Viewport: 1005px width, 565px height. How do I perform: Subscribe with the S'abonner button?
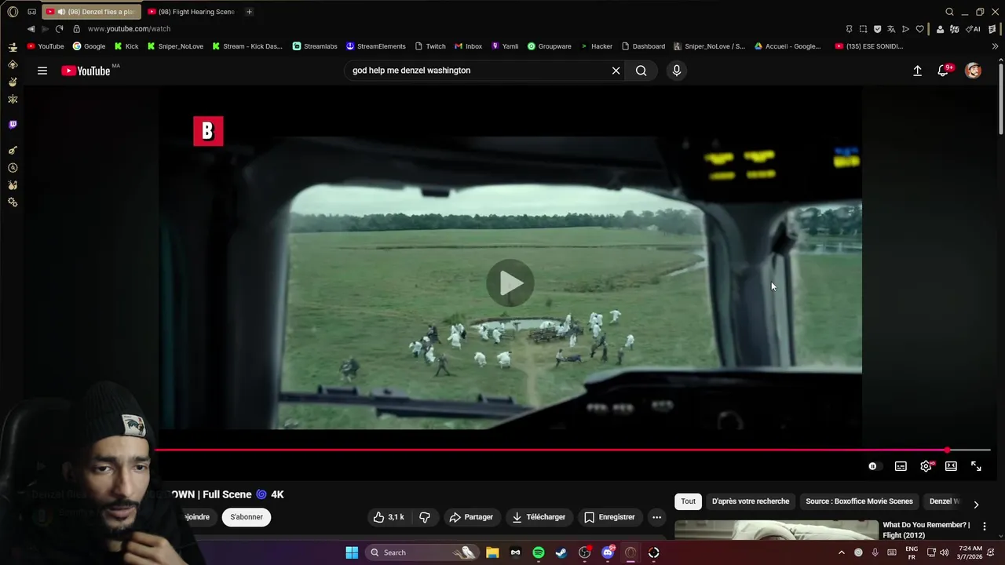(247, 517)
